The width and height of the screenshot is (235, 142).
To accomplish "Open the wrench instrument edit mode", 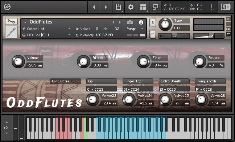I will click(x=11, y=22).
